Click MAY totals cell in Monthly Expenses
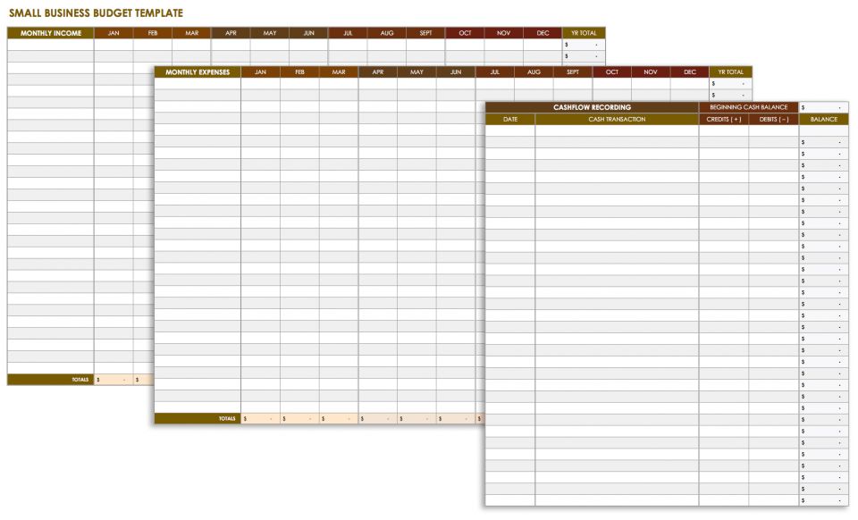858x520 pixels. coord(417,418)
